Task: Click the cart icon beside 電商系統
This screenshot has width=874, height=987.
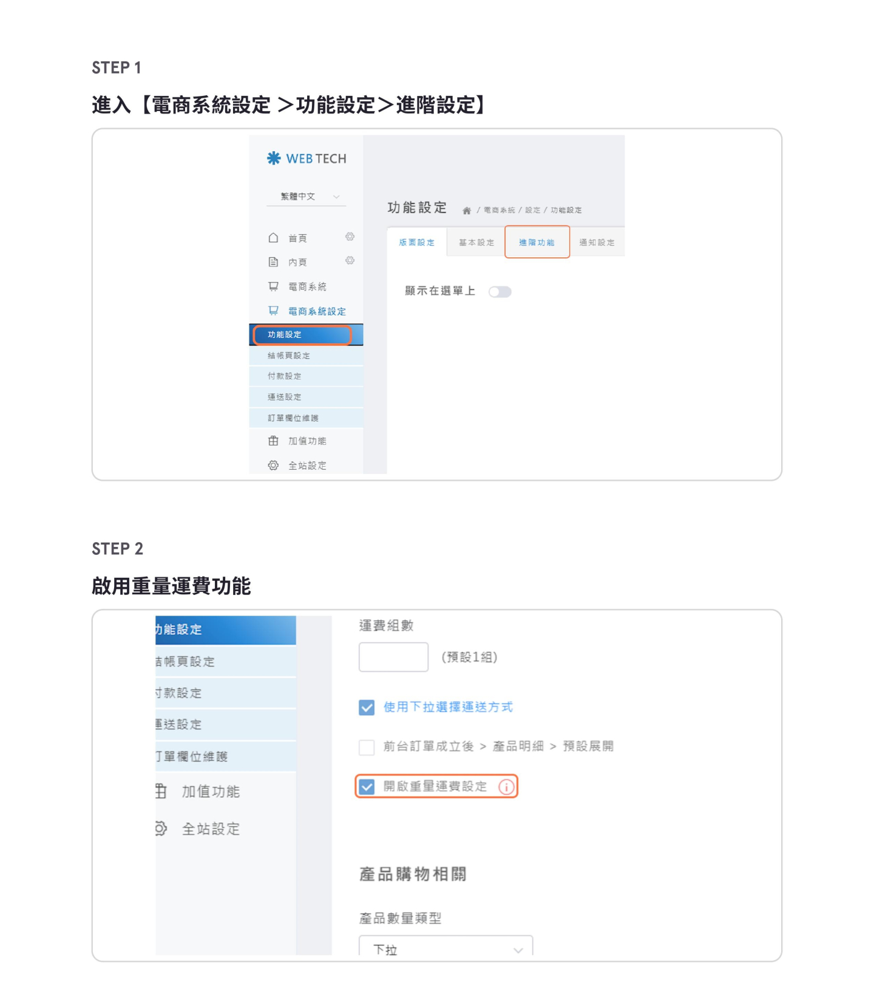Action: coord(273,287)
